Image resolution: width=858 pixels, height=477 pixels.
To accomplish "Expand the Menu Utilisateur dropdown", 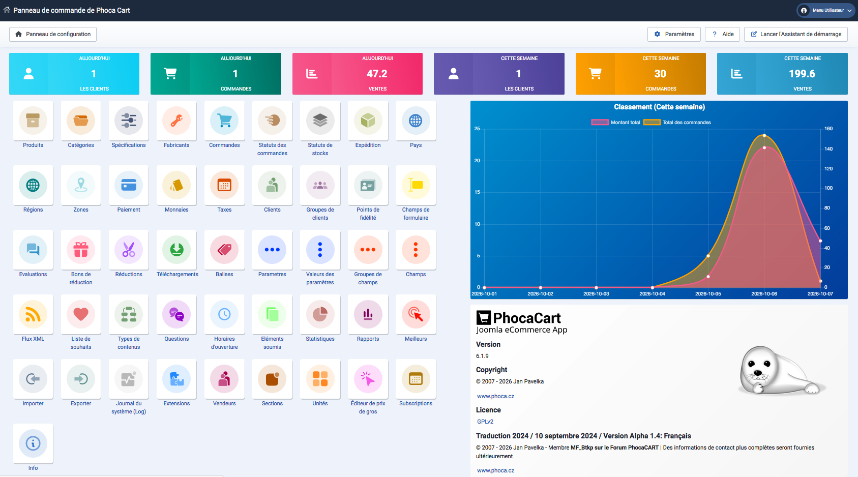I will click(825, 10).
